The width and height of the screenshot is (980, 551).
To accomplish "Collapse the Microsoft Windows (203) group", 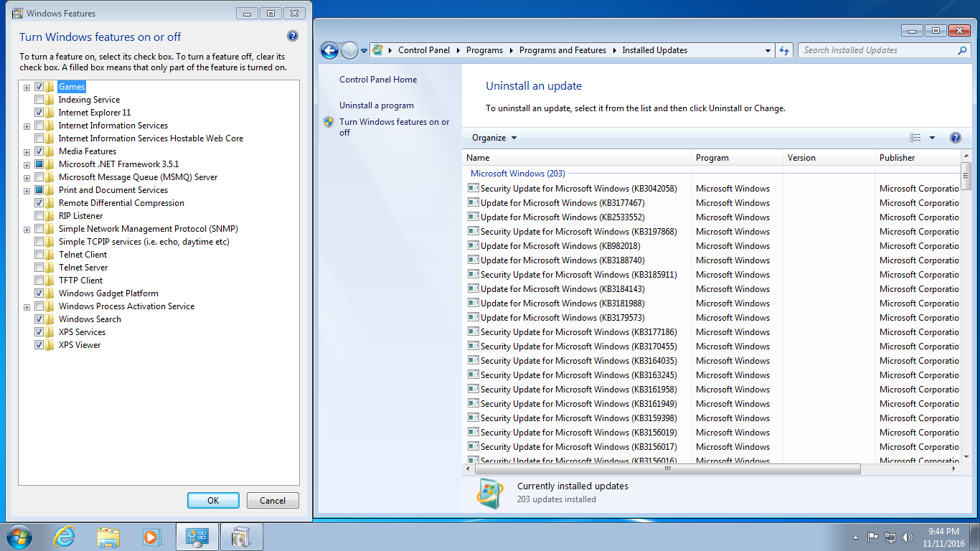I will [518, 174].
